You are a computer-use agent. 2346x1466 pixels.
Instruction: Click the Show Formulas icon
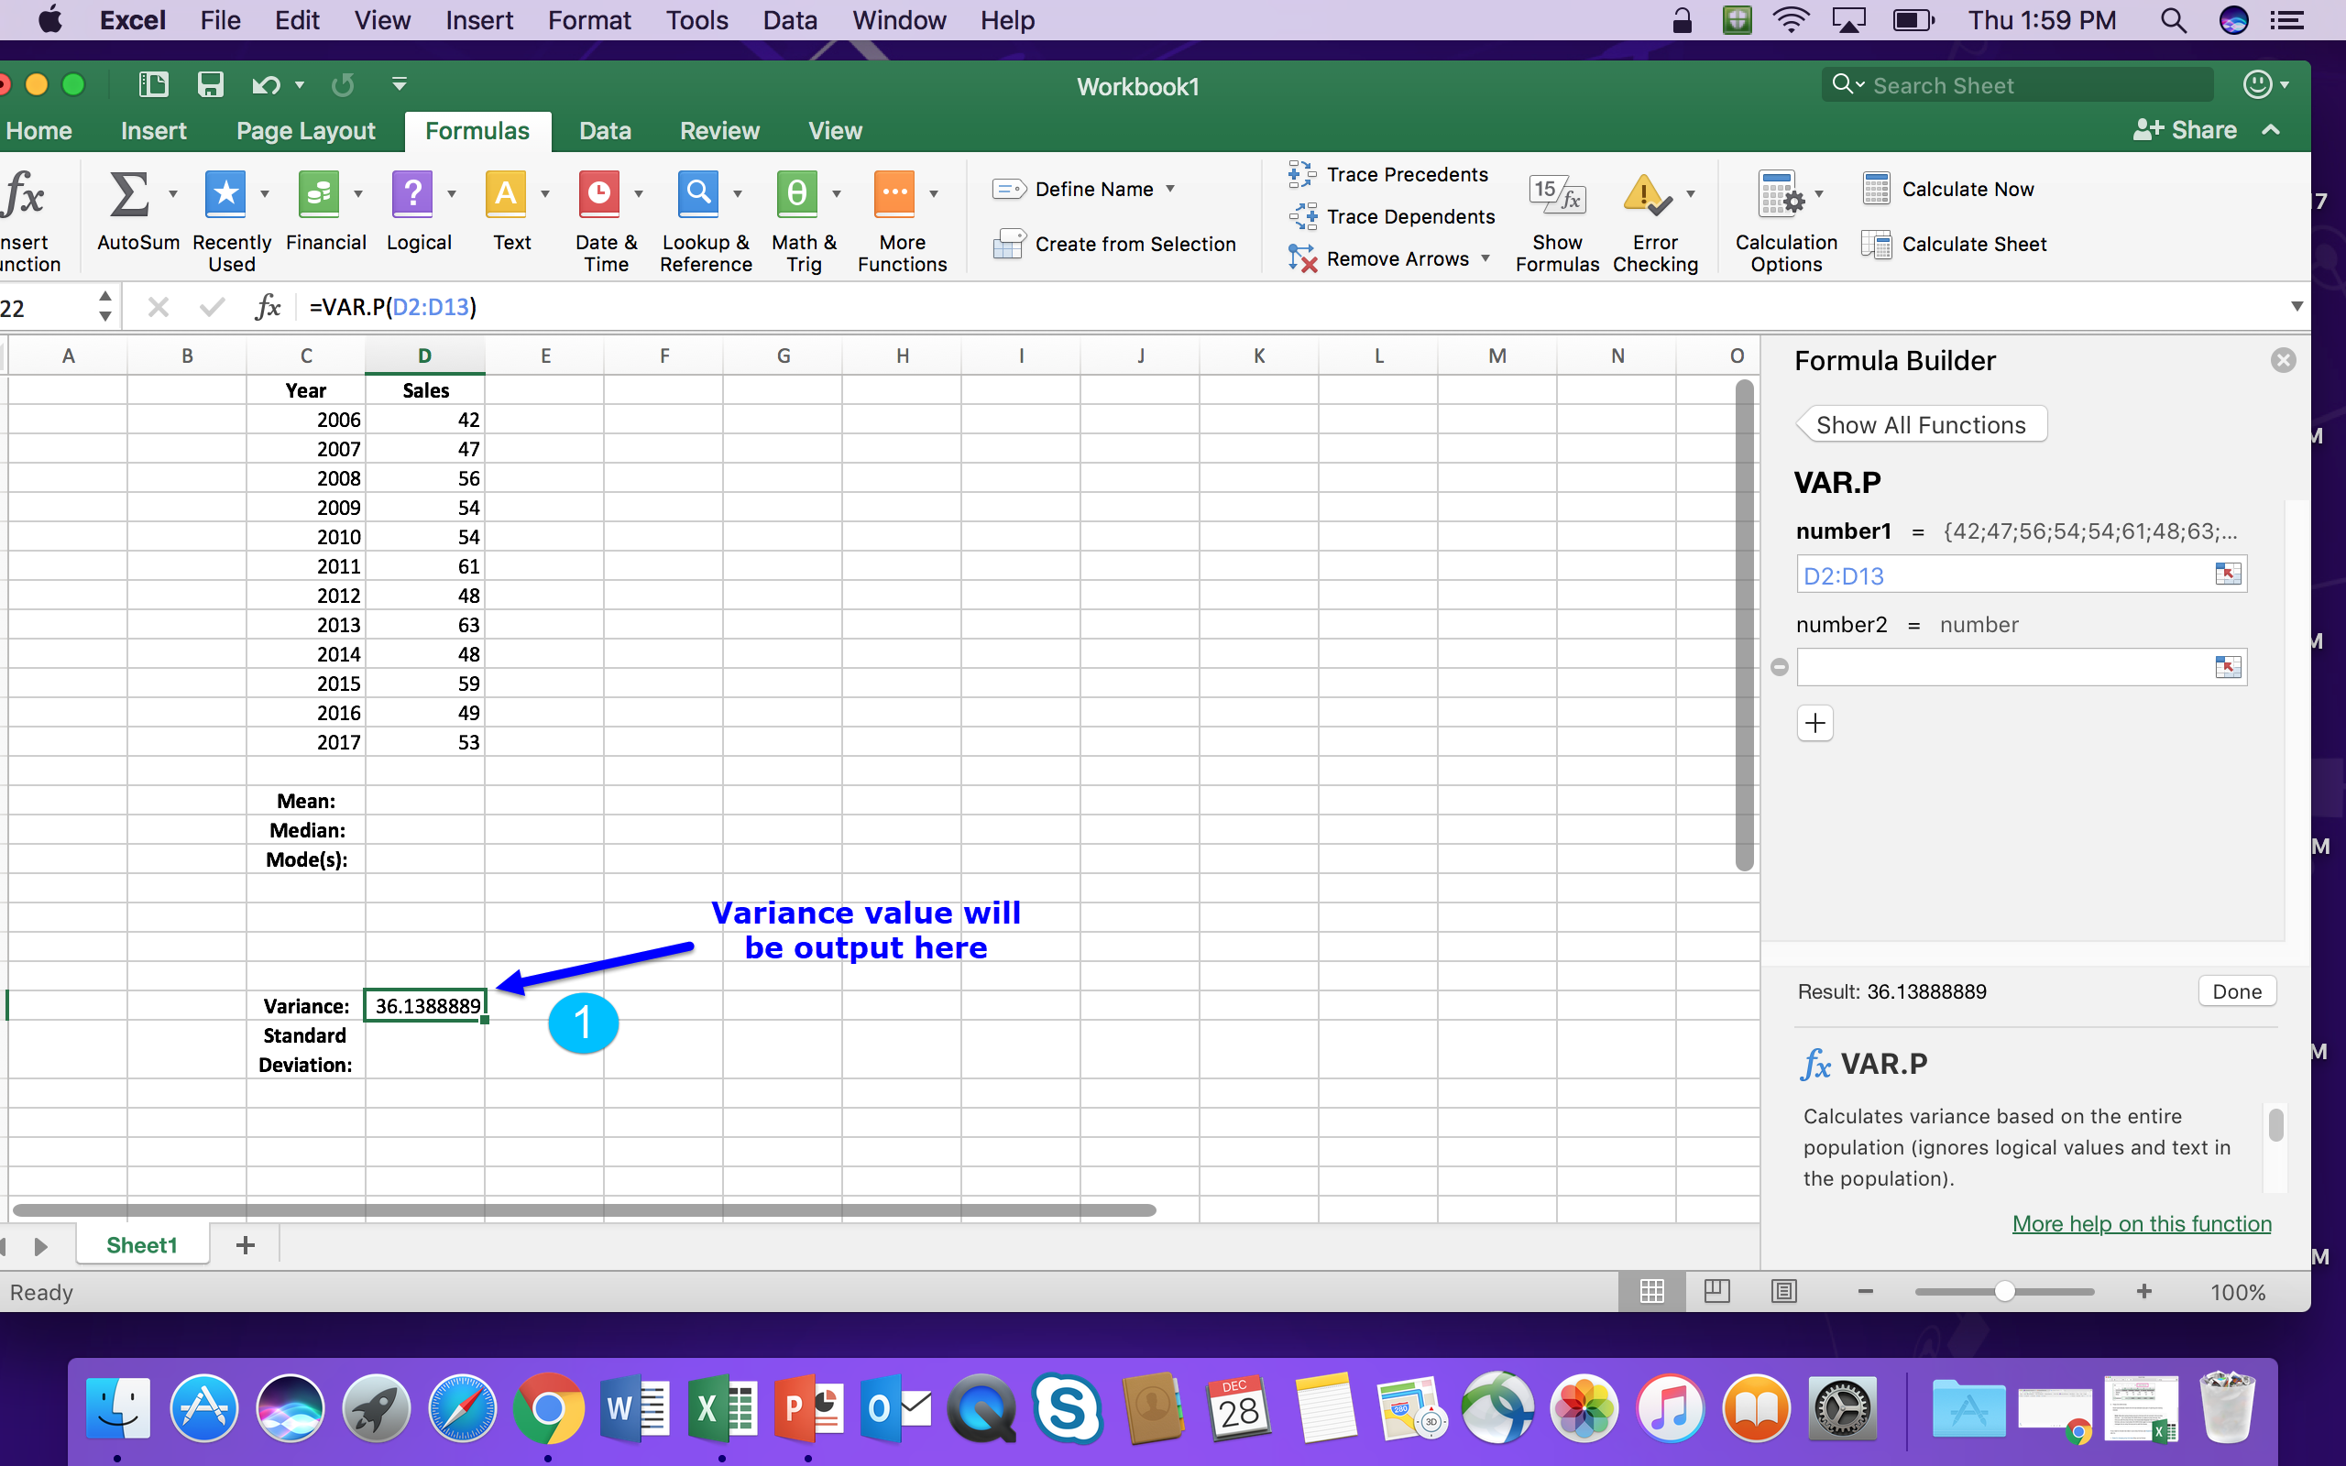pos(1556,195)
